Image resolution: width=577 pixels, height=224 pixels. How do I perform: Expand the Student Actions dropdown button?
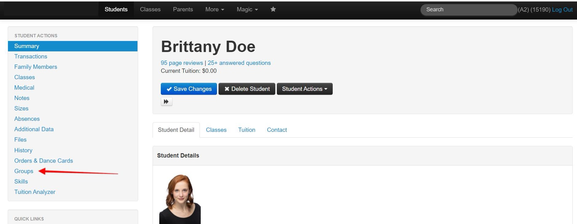click(304, 89)
